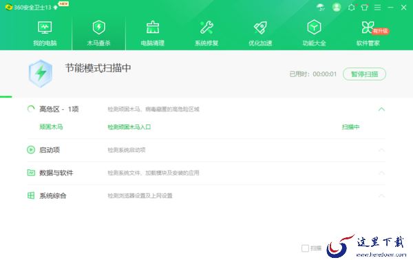Open the umbrella protection icon in title bar
413x260 pixels.
point(321,7)
